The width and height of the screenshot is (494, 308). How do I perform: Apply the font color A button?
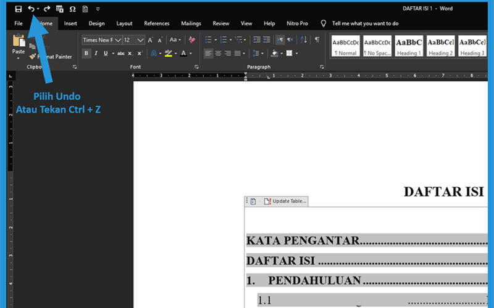coord(183,54)
